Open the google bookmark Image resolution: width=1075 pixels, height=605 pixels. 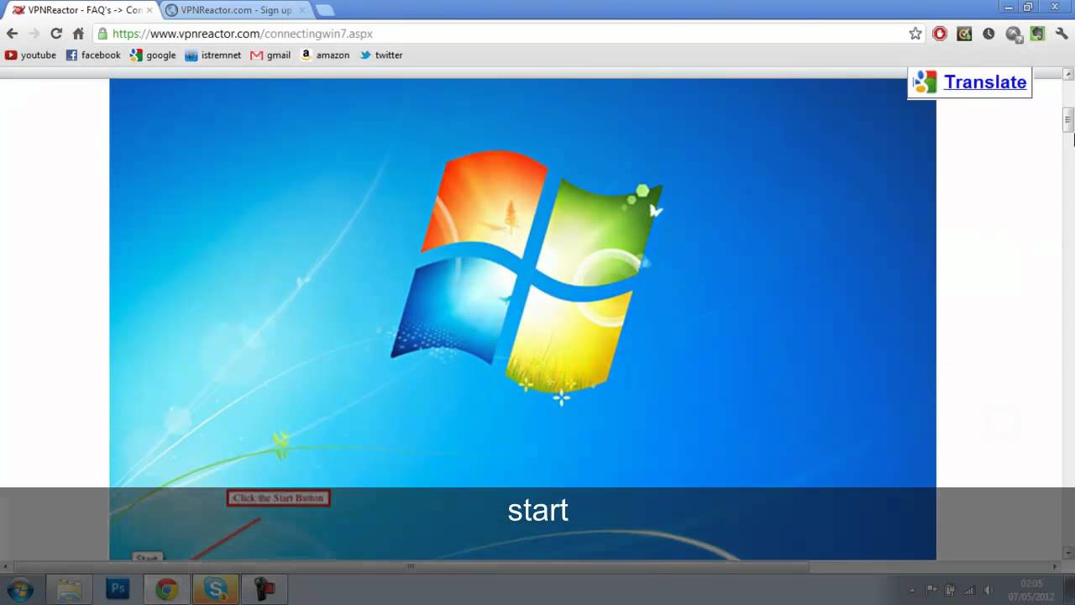coord(153,55)
